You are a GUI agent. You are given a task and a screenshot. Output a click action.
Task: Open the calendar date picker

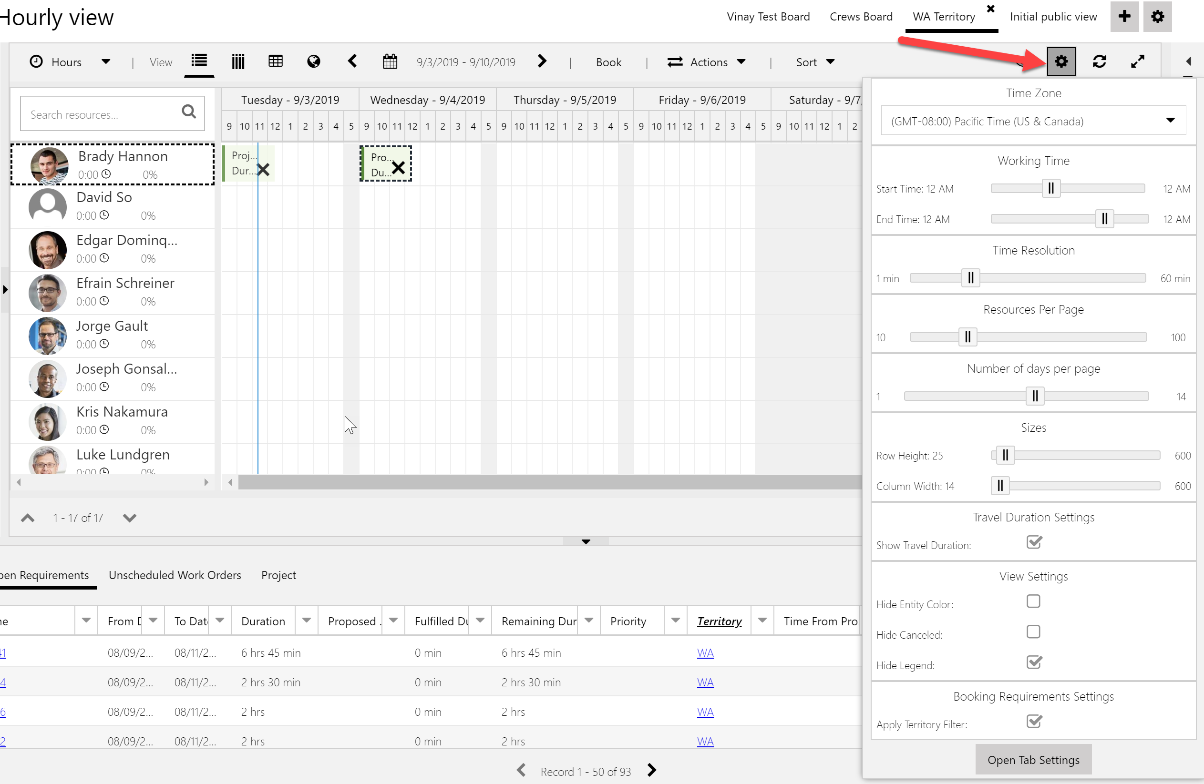coord(390,61)
